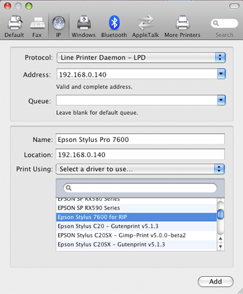Click the driver list scrollbar thumb

point(220,214)
